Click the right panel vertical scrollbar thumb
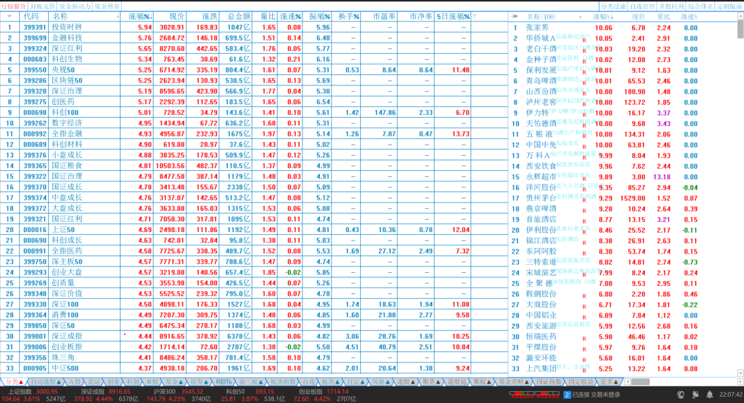The height and width of the screenshot is (403, 744). 740,30
